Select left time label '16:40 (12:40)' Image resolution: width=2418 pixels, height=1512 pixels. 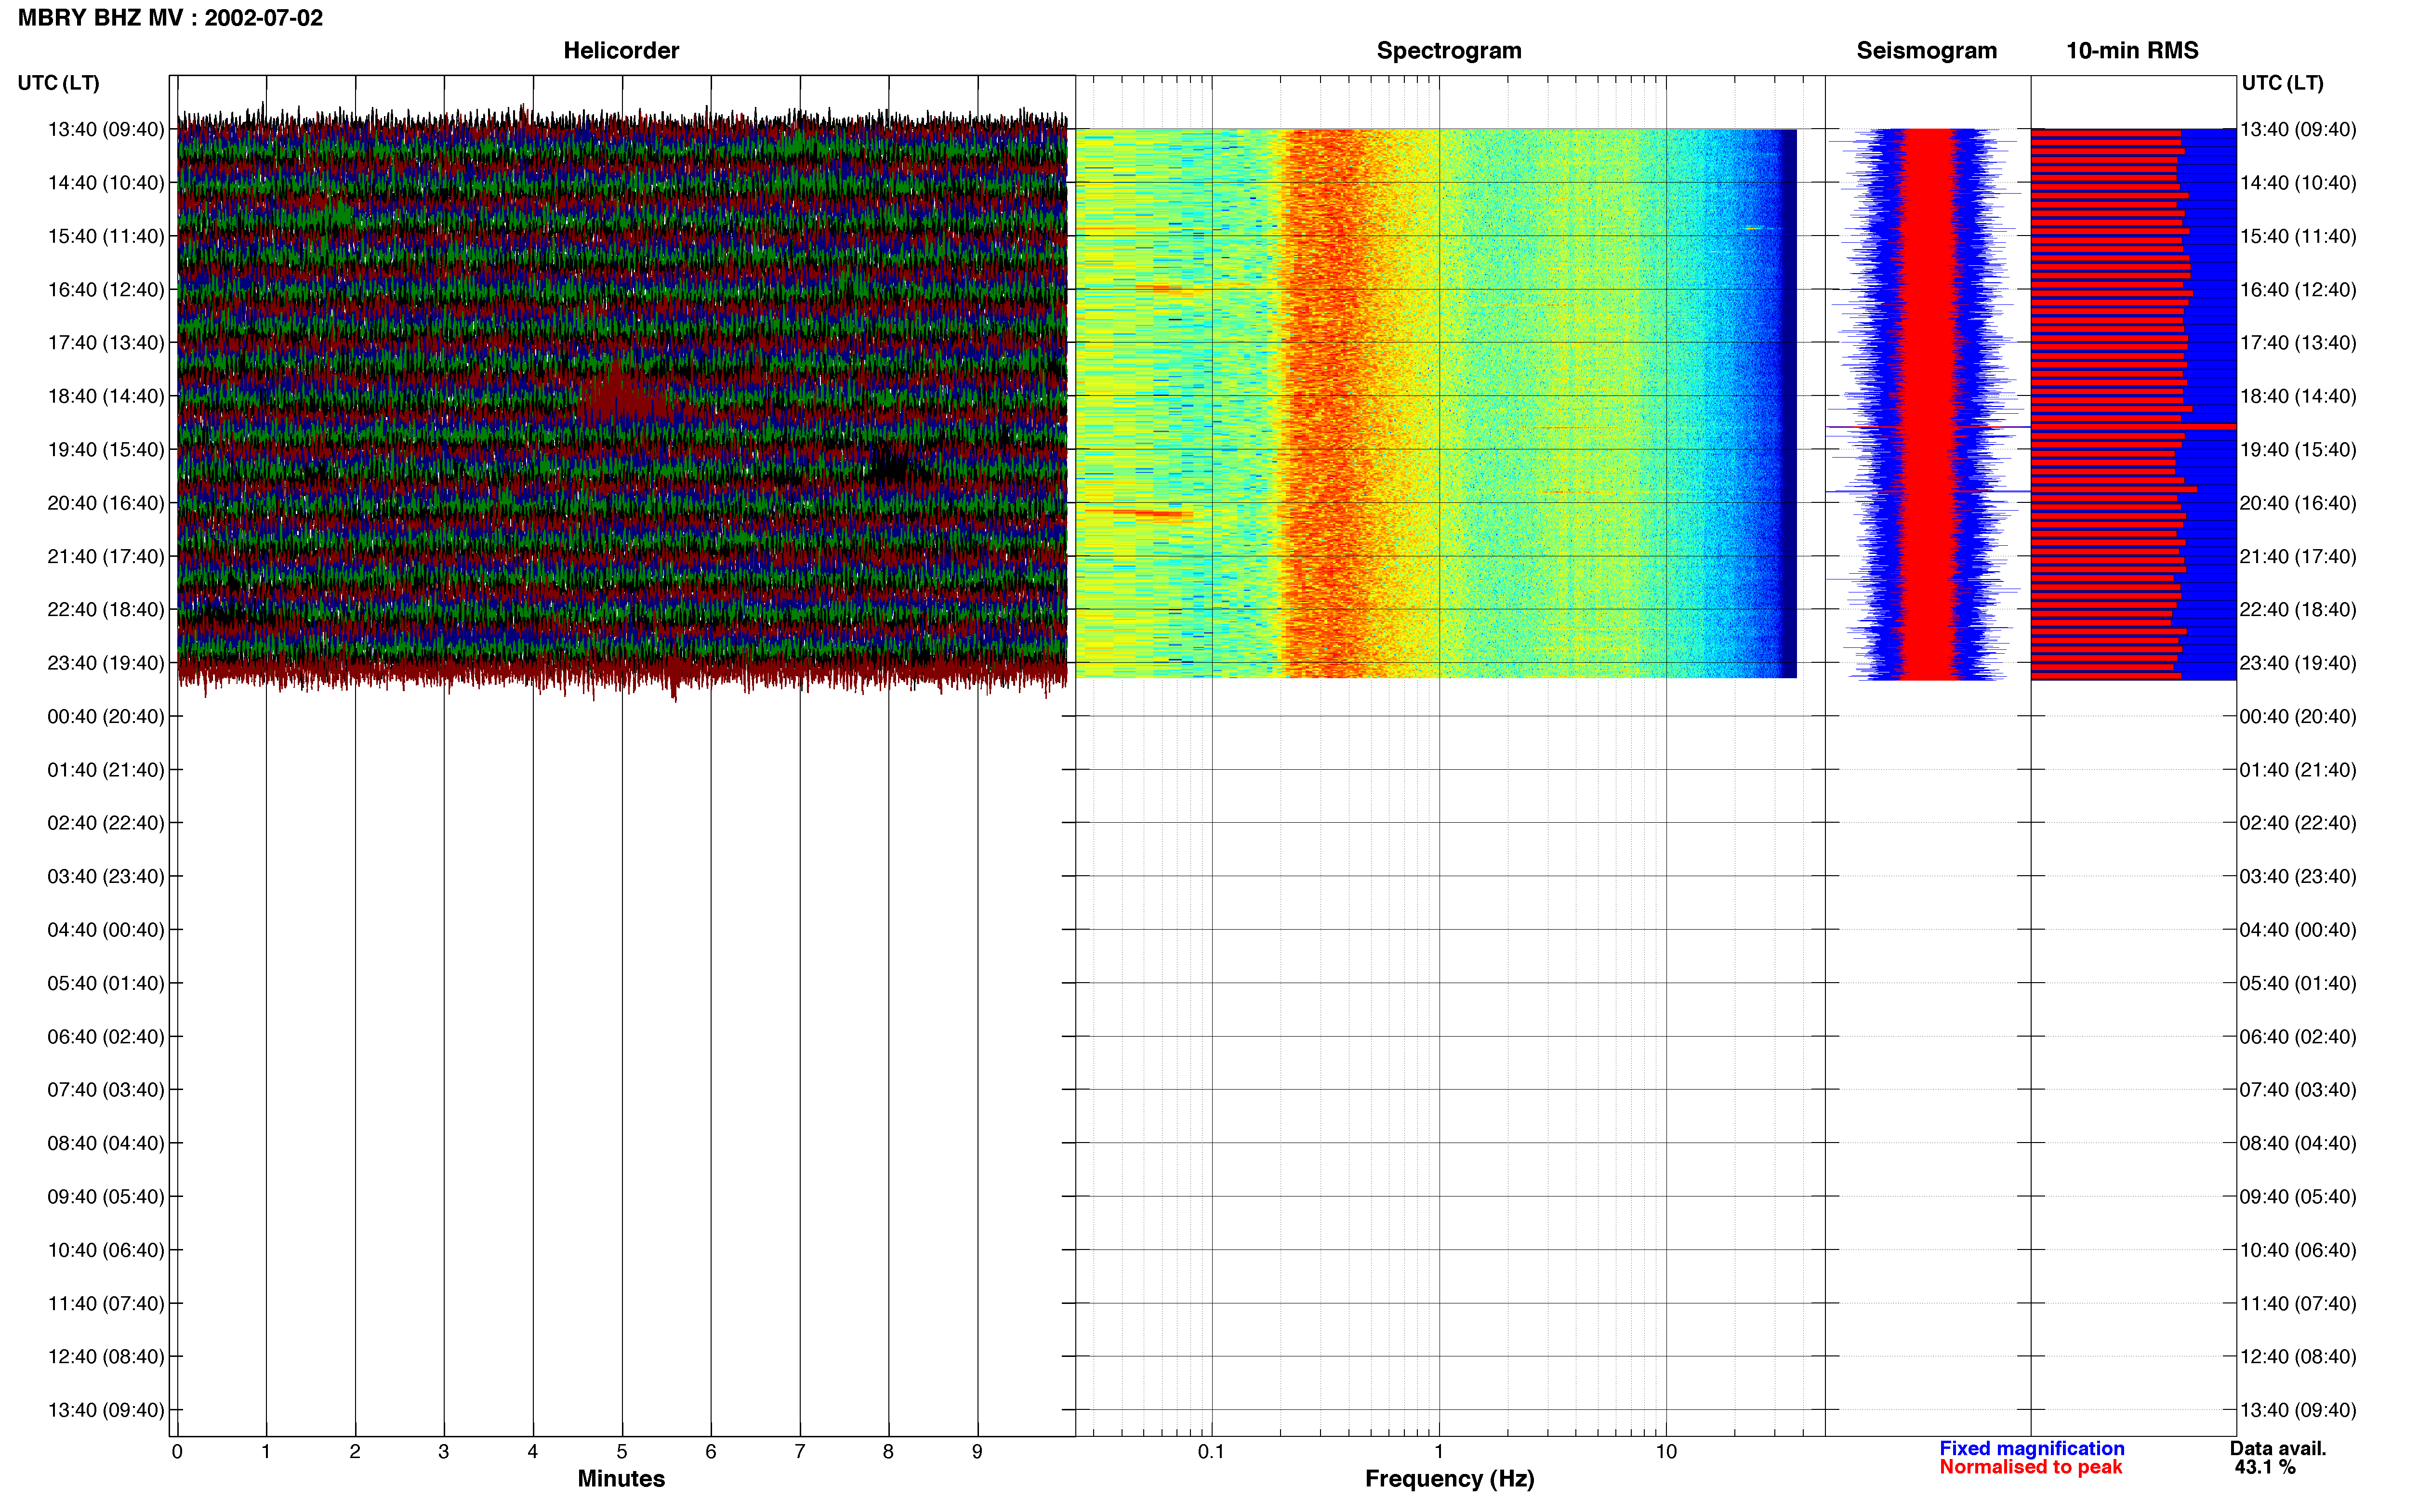pyautogui.click(x=106, y=290)
